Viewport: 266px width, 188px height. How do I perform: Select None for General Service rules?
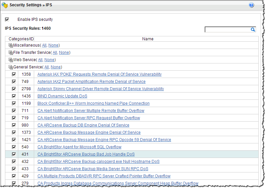point(55,67)
